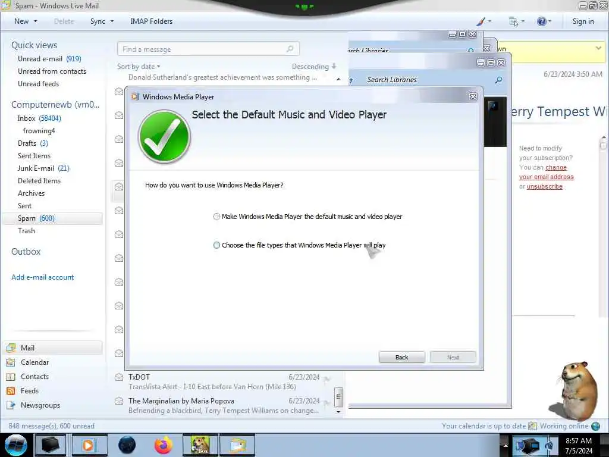Click the message list scrollbar thumb
This screenshot has height=457, width=609.
click(338, 397)
